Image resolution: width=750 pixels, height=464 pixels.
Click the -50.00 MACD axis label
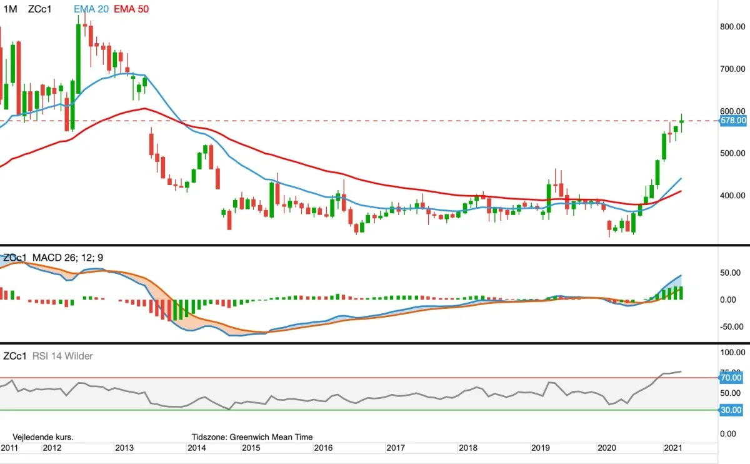click(732, 326)
